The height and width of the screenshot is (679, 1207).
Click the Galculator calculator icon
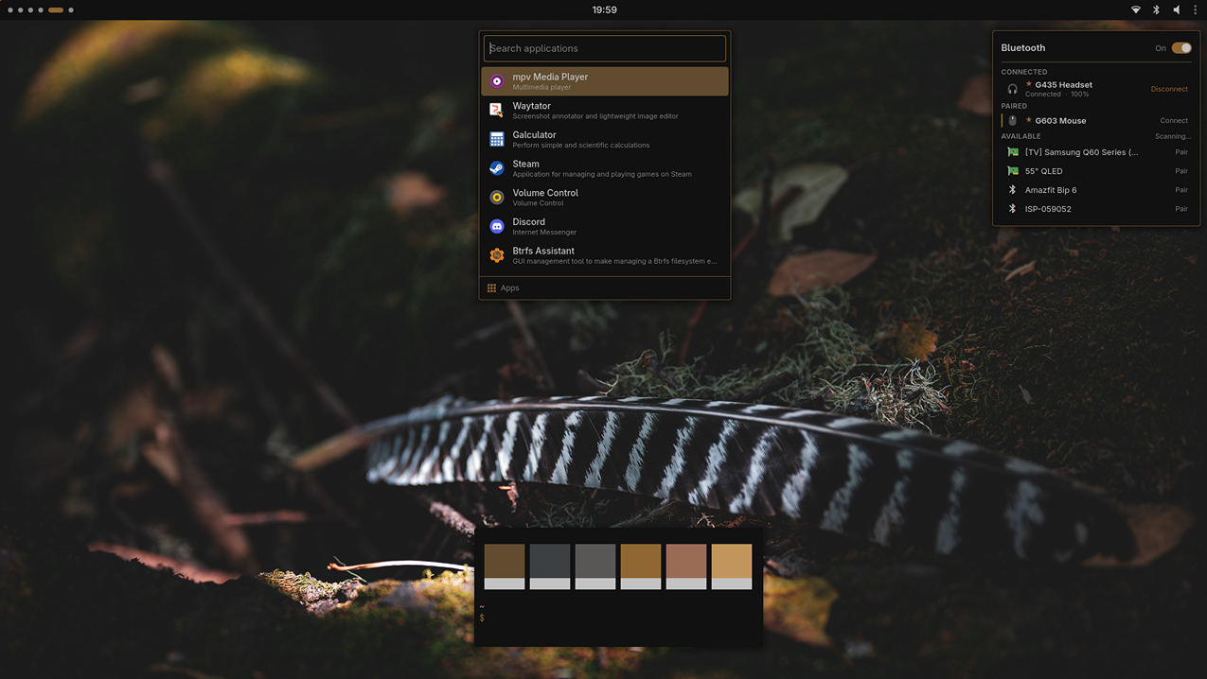click(x=496, y=139)
